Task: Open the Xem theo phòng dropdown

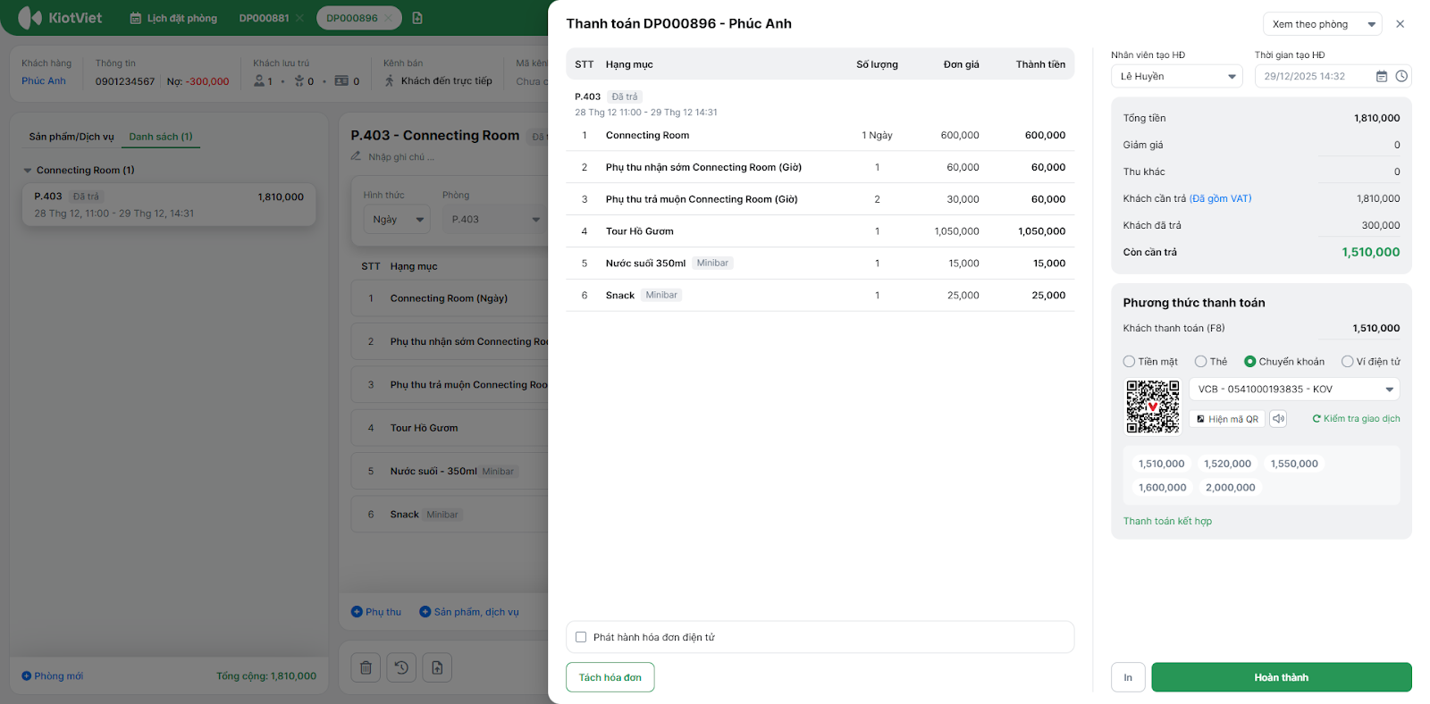Action: (1321, 24)
